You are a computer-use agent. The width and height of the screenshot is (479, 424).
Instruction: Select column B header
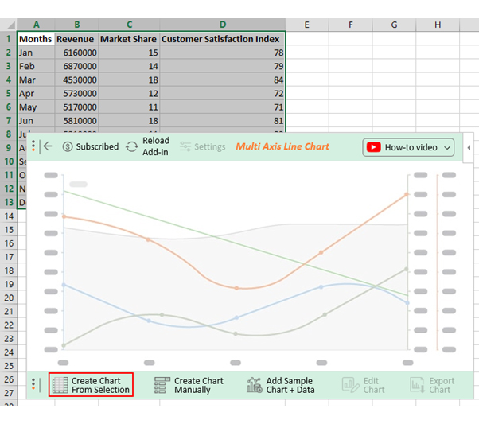76,25
